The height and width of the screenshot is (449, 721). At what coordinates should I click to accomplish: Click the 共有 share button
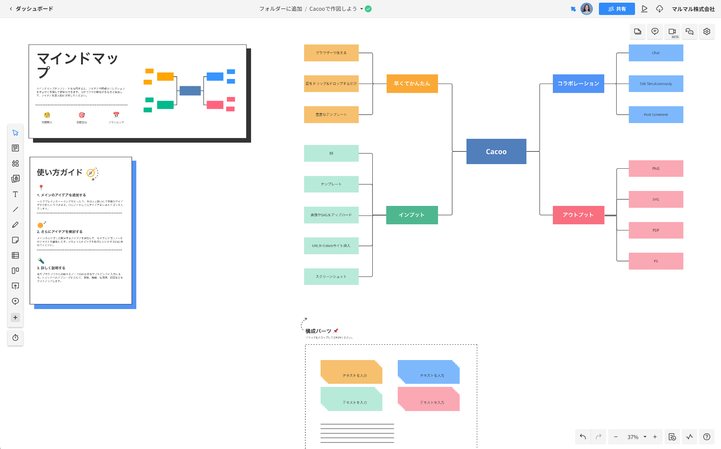[617, 9]
